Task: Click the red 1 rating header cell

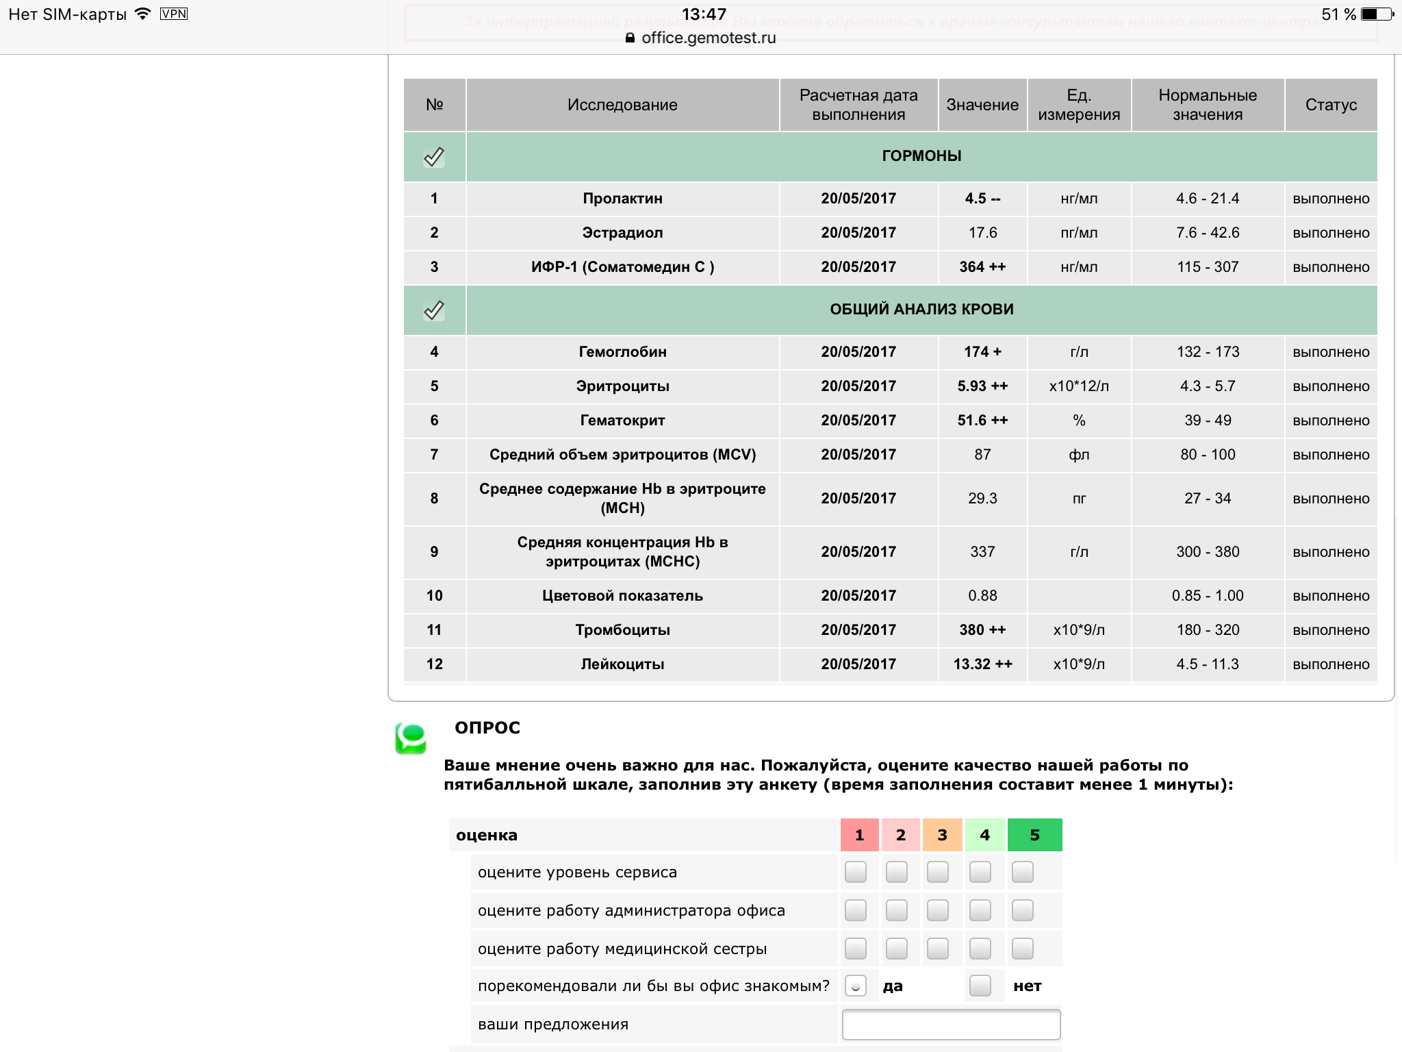Action: (859, 834)
